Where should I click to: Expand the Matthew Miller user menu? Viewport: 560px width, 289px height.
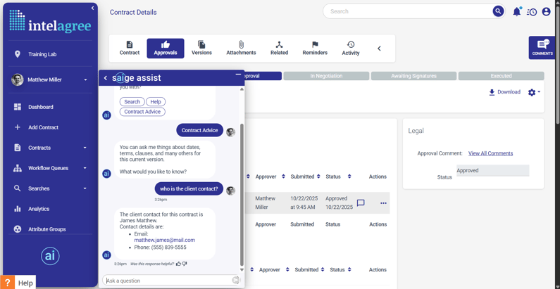85,80
